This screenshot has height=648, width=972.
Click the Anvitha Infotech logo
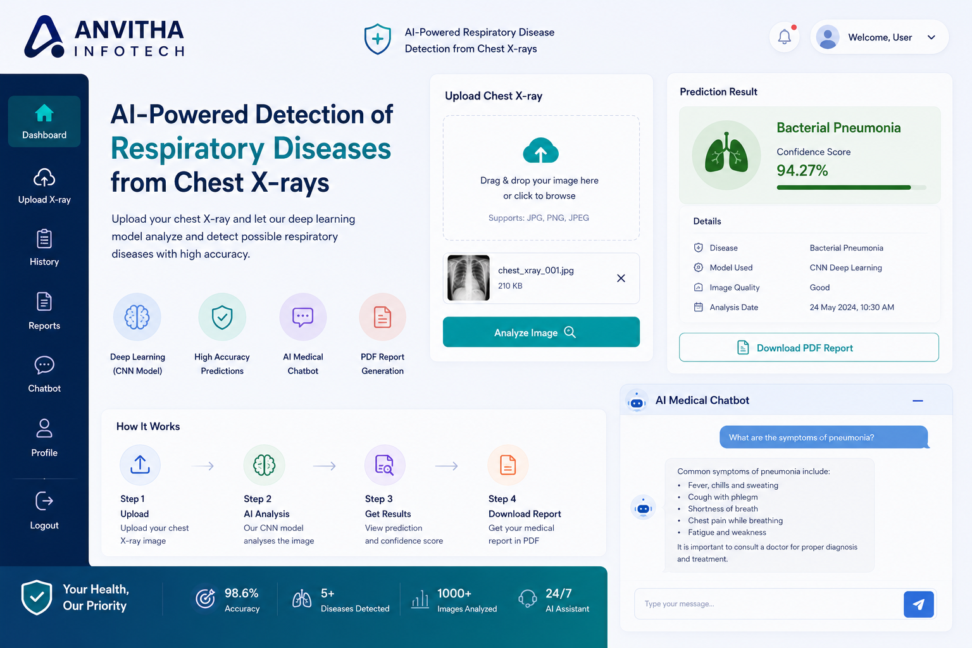click(x=105, y=37)
